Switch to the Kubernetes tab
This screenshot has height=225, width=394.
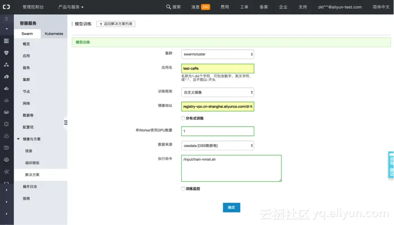[54, 34]
